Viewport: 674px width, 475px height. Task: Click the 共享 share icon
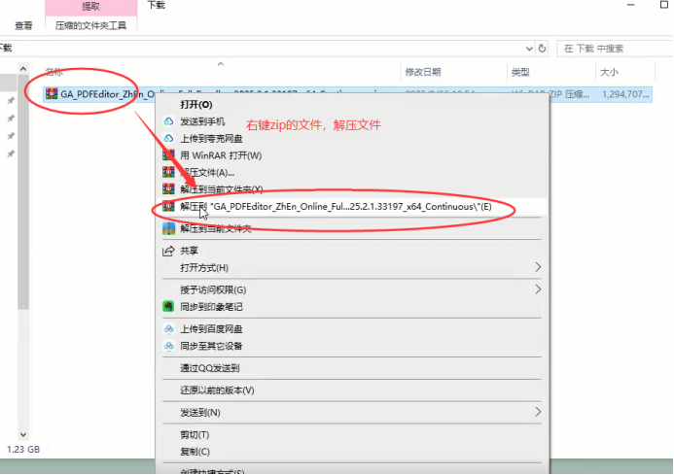point(169,250)
